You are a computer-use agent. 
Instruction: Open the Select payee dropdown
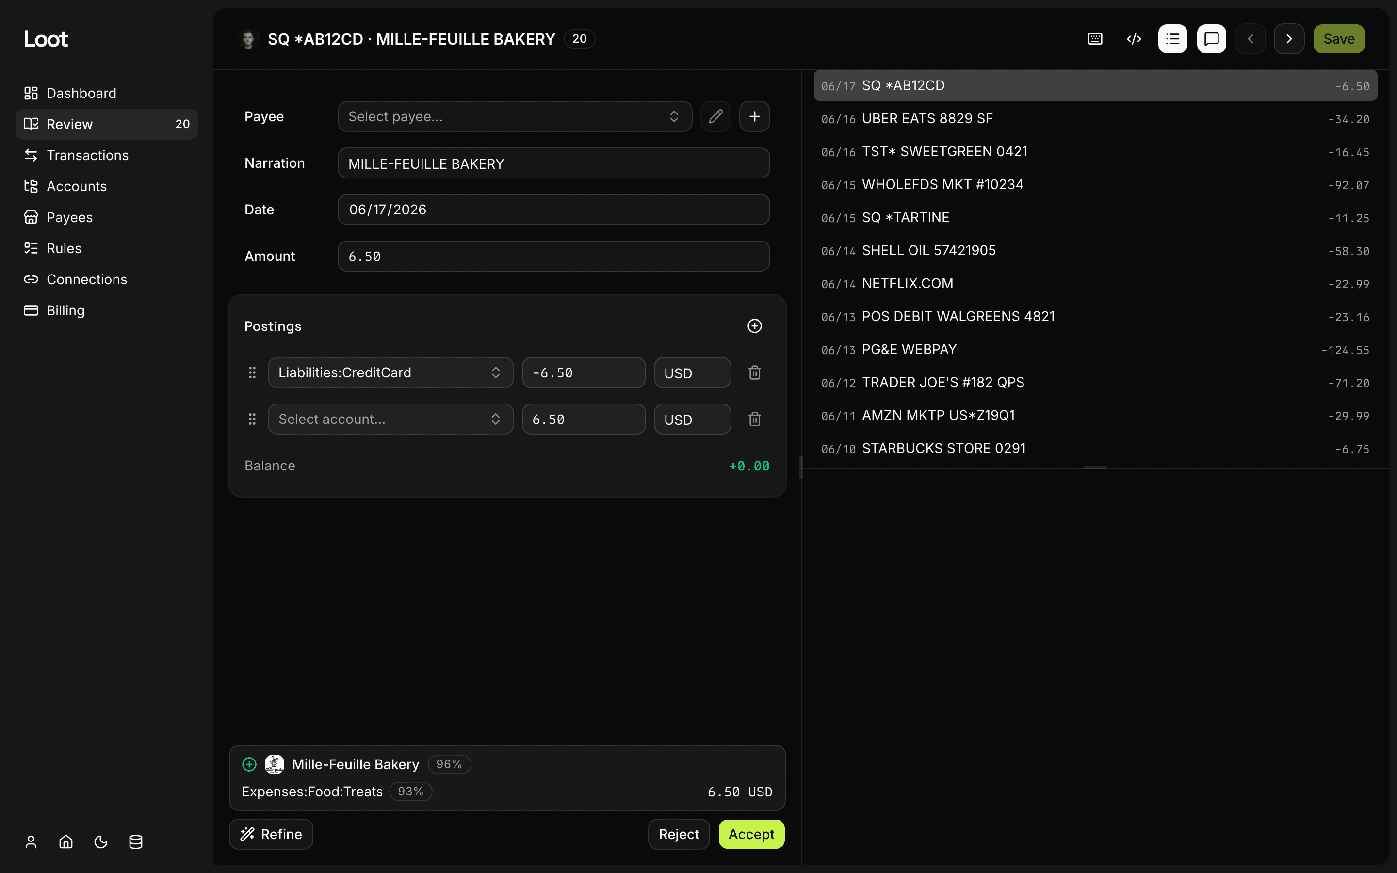(x=514, y=116)
